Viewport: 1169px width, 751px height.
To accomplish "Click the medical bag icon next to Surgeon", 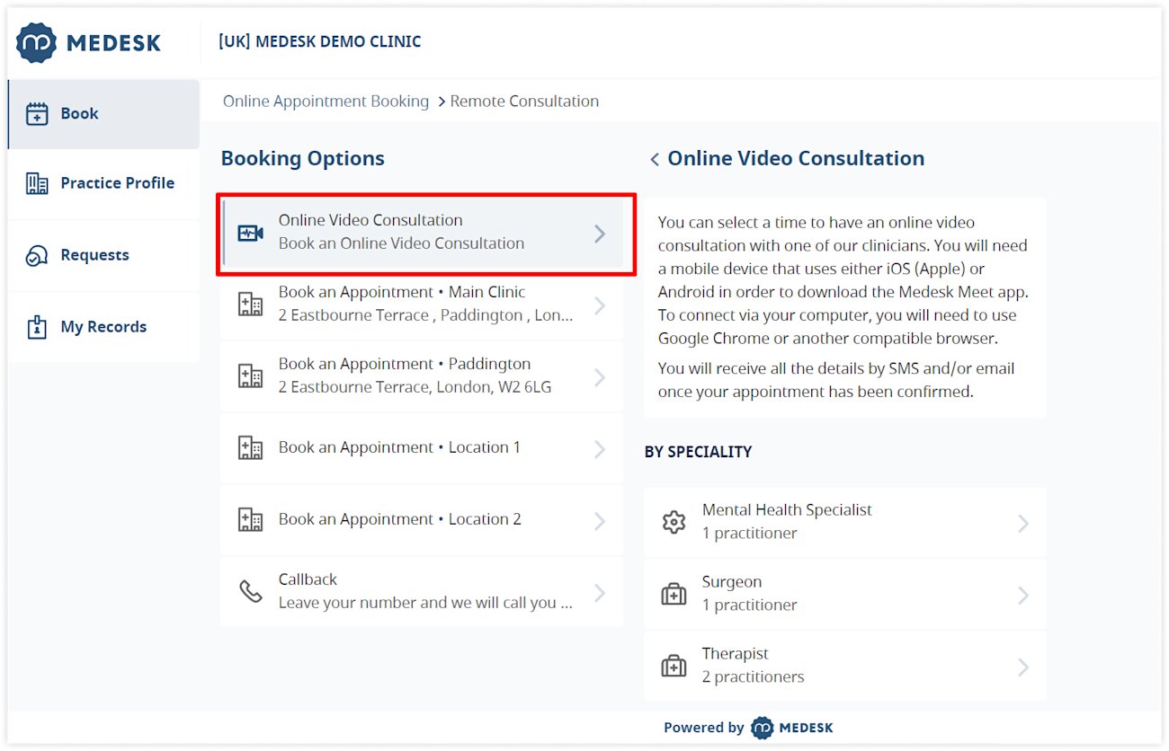I will pyautogui.click(x=674, y=593).
